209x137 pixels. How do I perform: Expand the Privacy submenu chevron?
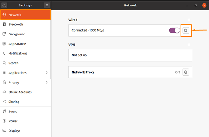point(46,82)
